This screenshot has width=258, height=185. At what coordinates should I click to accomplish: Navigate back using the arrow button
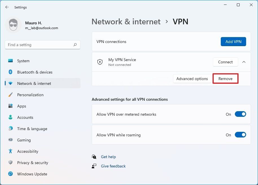pyautogui.click(x=7, y=7)
